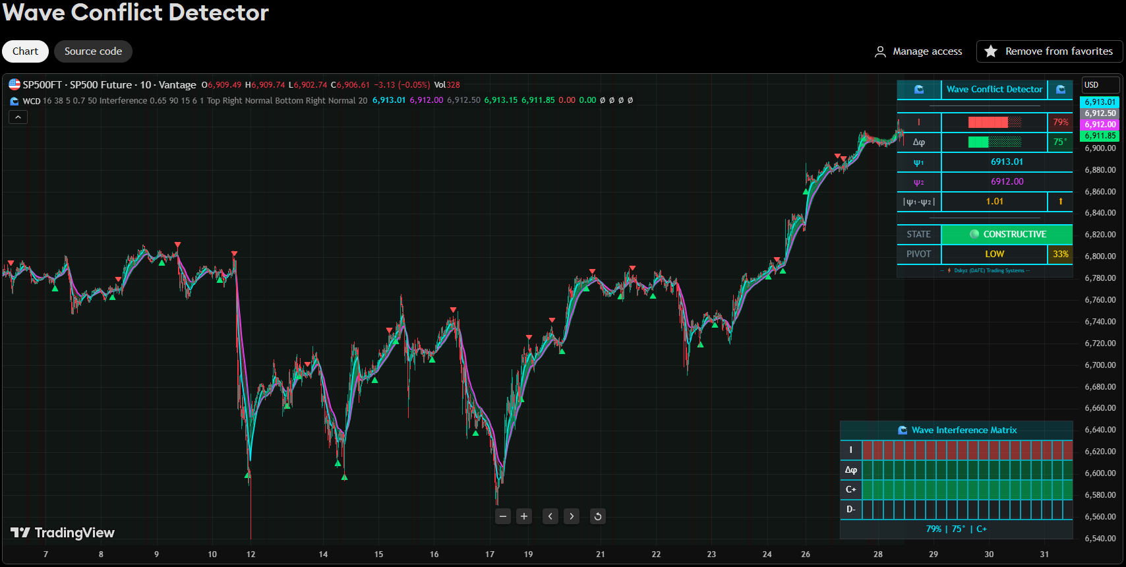This screenshot has width=1126, height=567.
Task: Click the matrix I row label
Action: [850, 450]
